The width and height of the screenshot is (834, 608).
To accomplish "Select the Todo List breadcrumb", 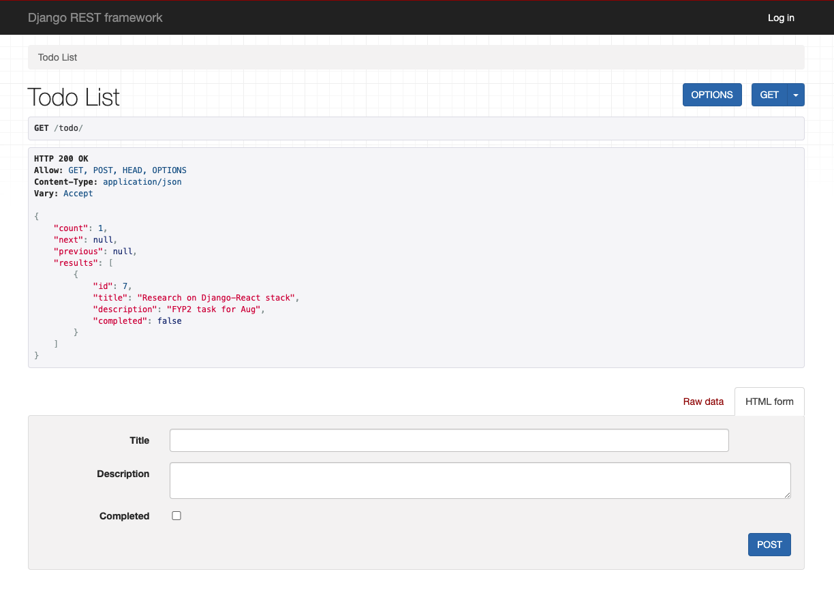I will 57,57.
